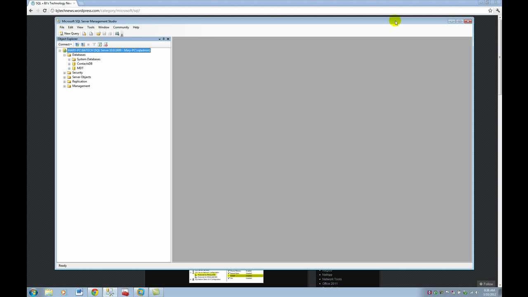
Task: Open the Community menu
Action: [121, 27]
